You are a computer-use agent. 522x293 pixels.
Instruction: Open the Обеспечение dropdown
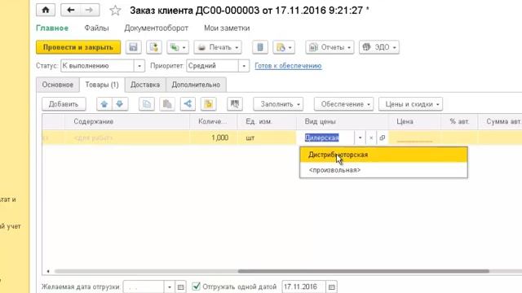pyautogui.click(x=344, y=104)
